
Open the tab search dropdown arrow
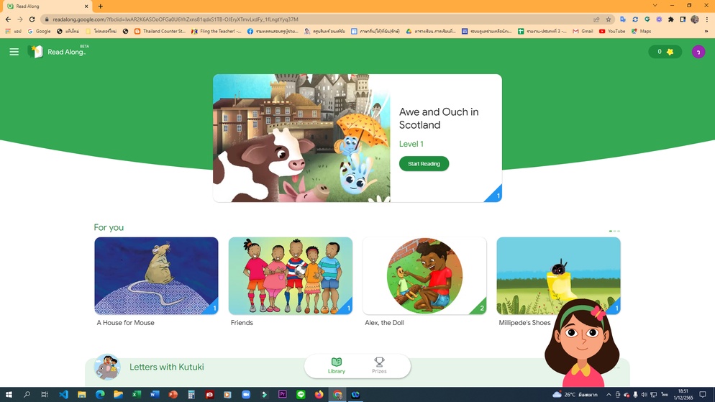[x=655, y=6]
